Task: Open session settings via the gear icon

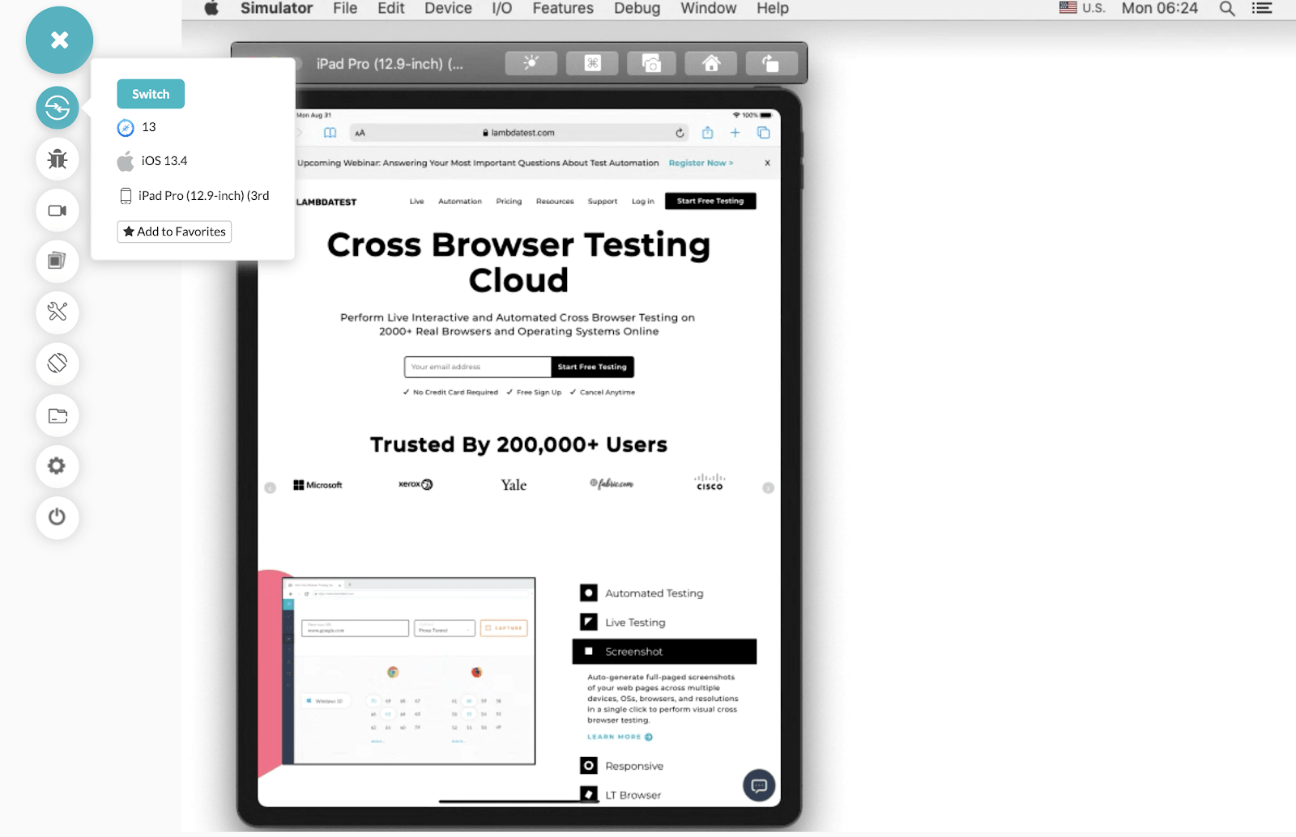Action: click(x=57, y=466)
